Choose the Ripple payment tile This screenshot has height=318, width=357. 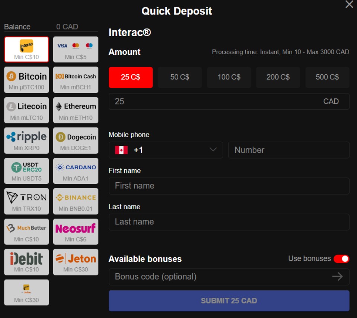tap(26, 141)
